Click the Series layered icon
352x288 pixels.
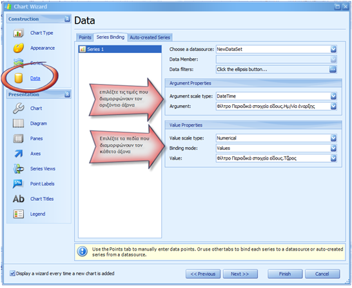pos(19,63)
